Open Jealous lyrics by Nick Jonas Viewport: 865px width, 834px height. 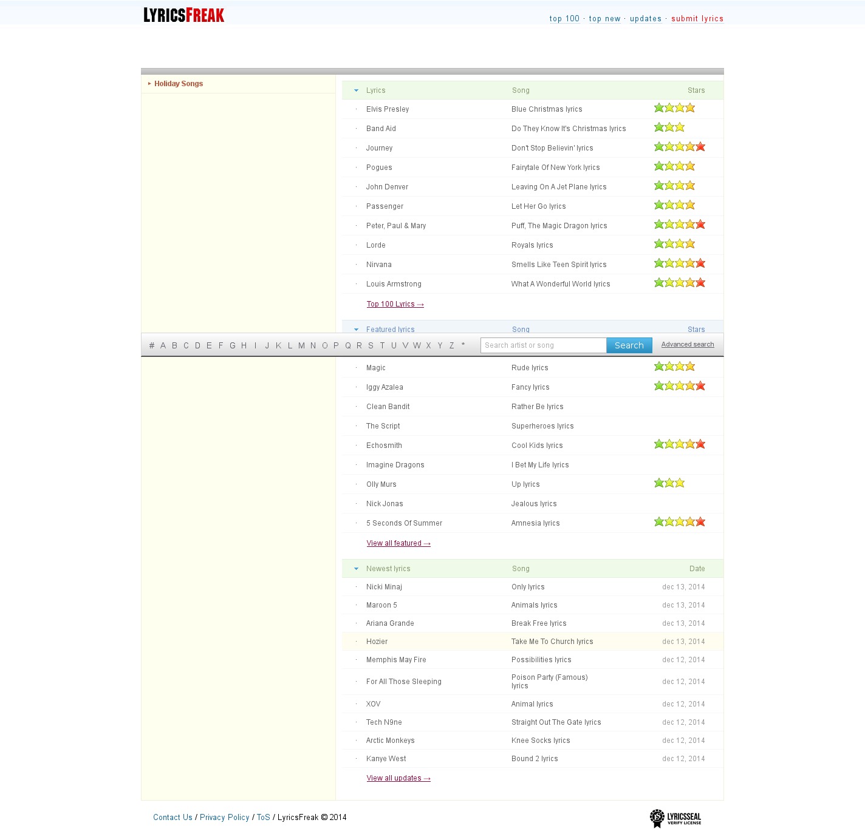coord(534,504)
